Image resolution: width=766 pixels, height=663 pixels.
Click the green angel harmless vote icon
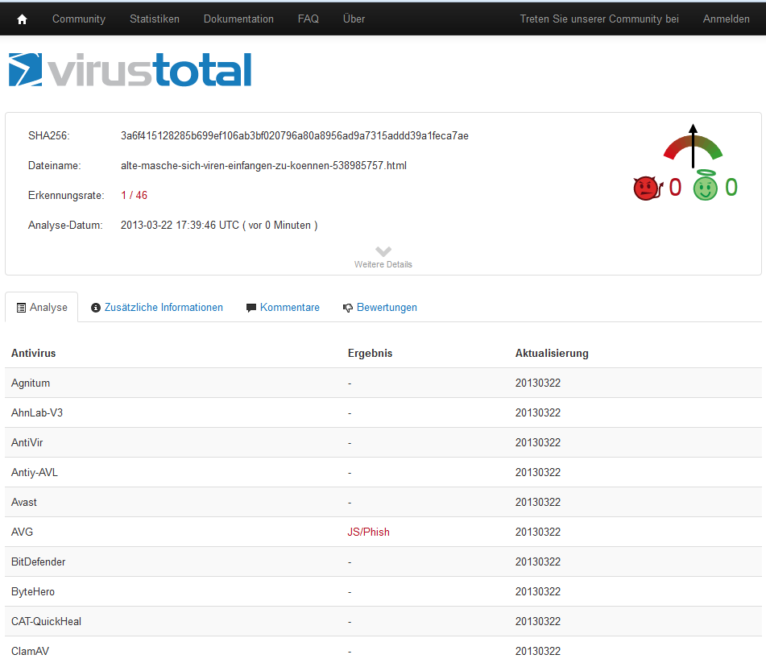[706, 185]
